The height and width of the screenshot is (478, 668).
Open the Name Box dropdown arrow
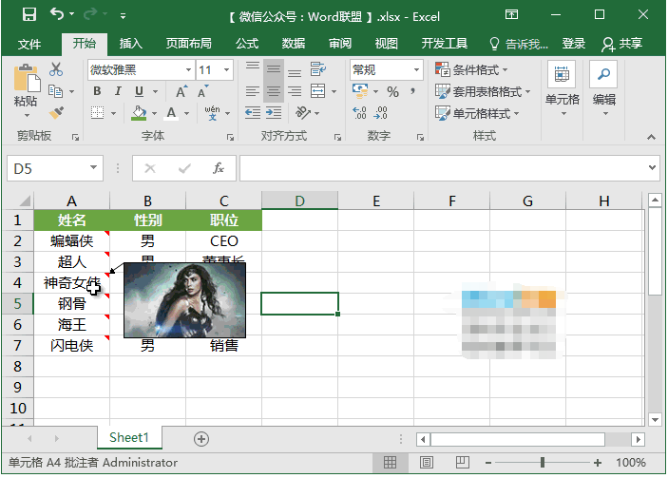pyautogui.click(x=93, y=168)
